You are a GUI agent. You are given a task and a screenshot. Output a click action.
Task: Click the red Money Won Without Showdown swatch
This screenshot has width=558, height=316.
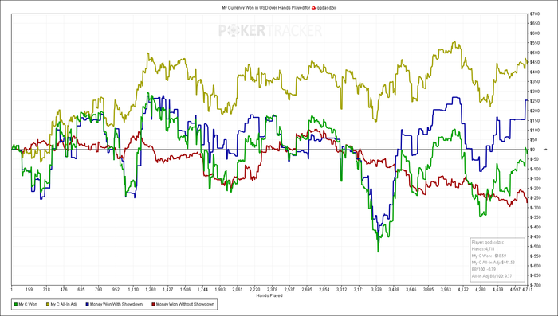[x=153, y=304]
